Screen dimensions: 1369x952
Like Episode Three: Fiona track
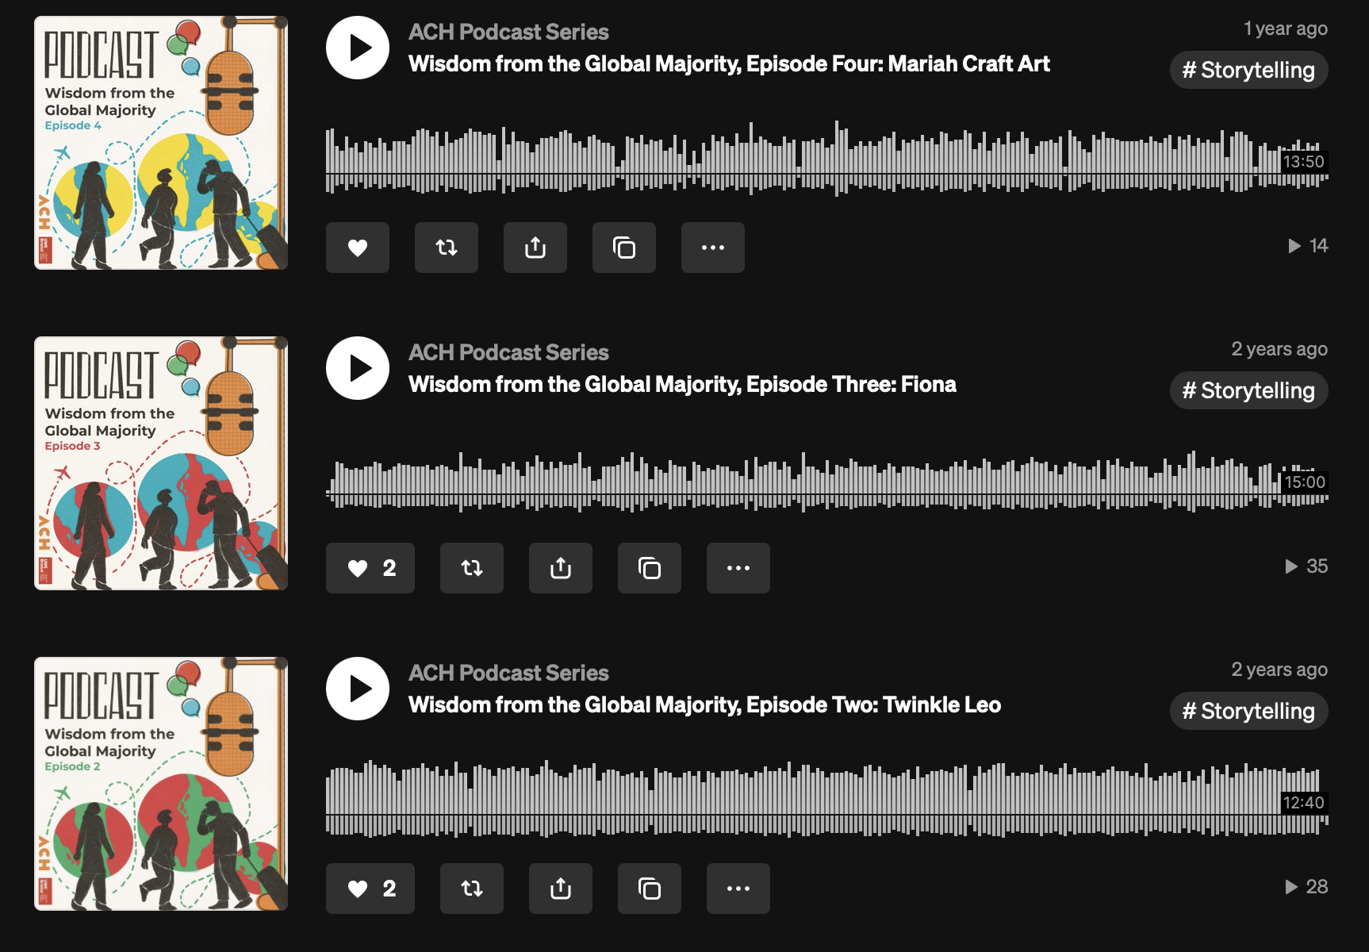tap(370, 568)
